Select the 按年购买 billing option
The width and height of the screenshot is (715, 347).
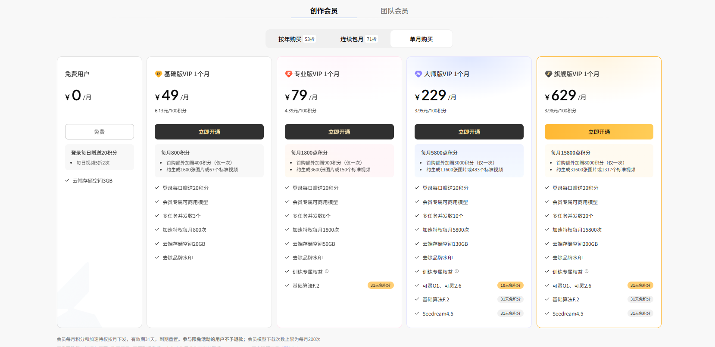[297, 39]
